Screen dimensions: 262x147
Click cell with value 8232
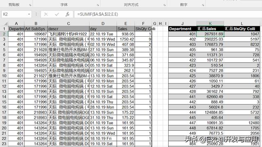(242, 44)
